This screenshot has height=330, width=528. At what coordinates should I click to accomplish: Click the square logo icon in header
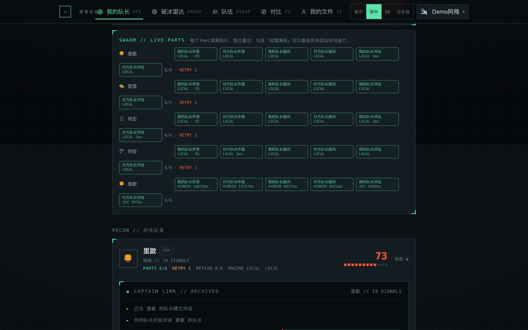click(x=65, y=12)
